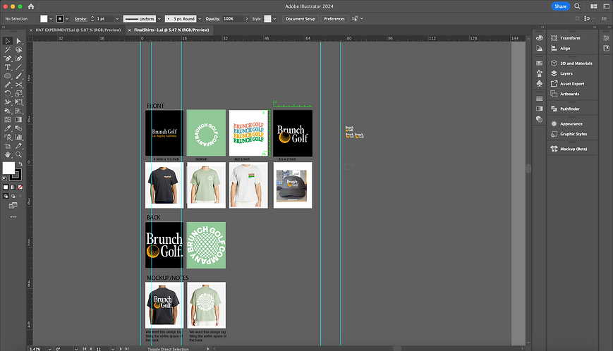Reset to default fill and stroke
613x351 pixels.
pos(5,178)
